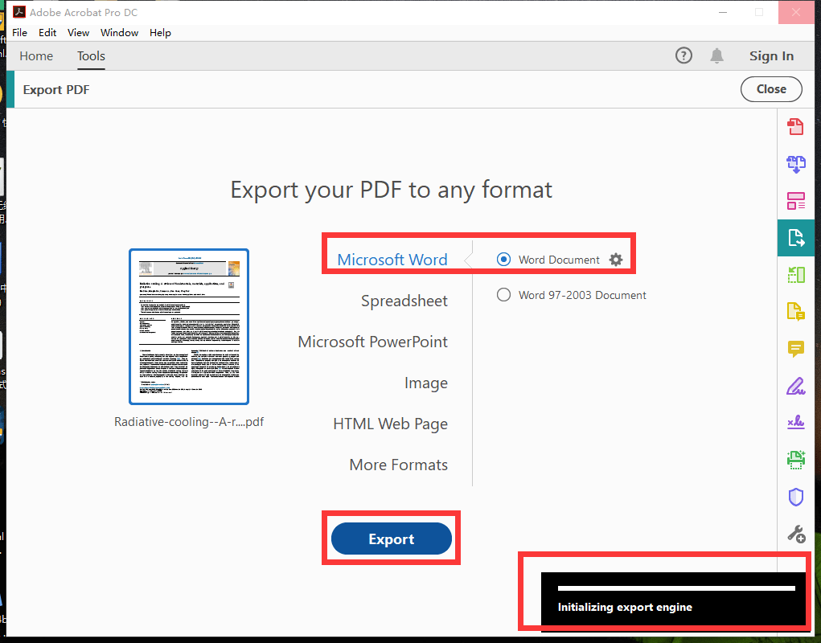Screen dimensions: 821x643
Task: Open the View menu
Action: pyautogui.click(x=78, y=32)
